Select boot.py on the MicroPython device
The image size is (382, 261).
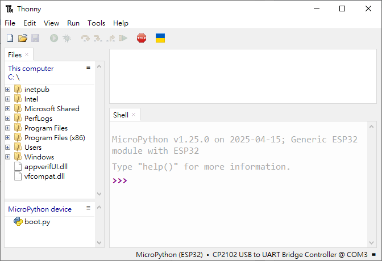38,222
